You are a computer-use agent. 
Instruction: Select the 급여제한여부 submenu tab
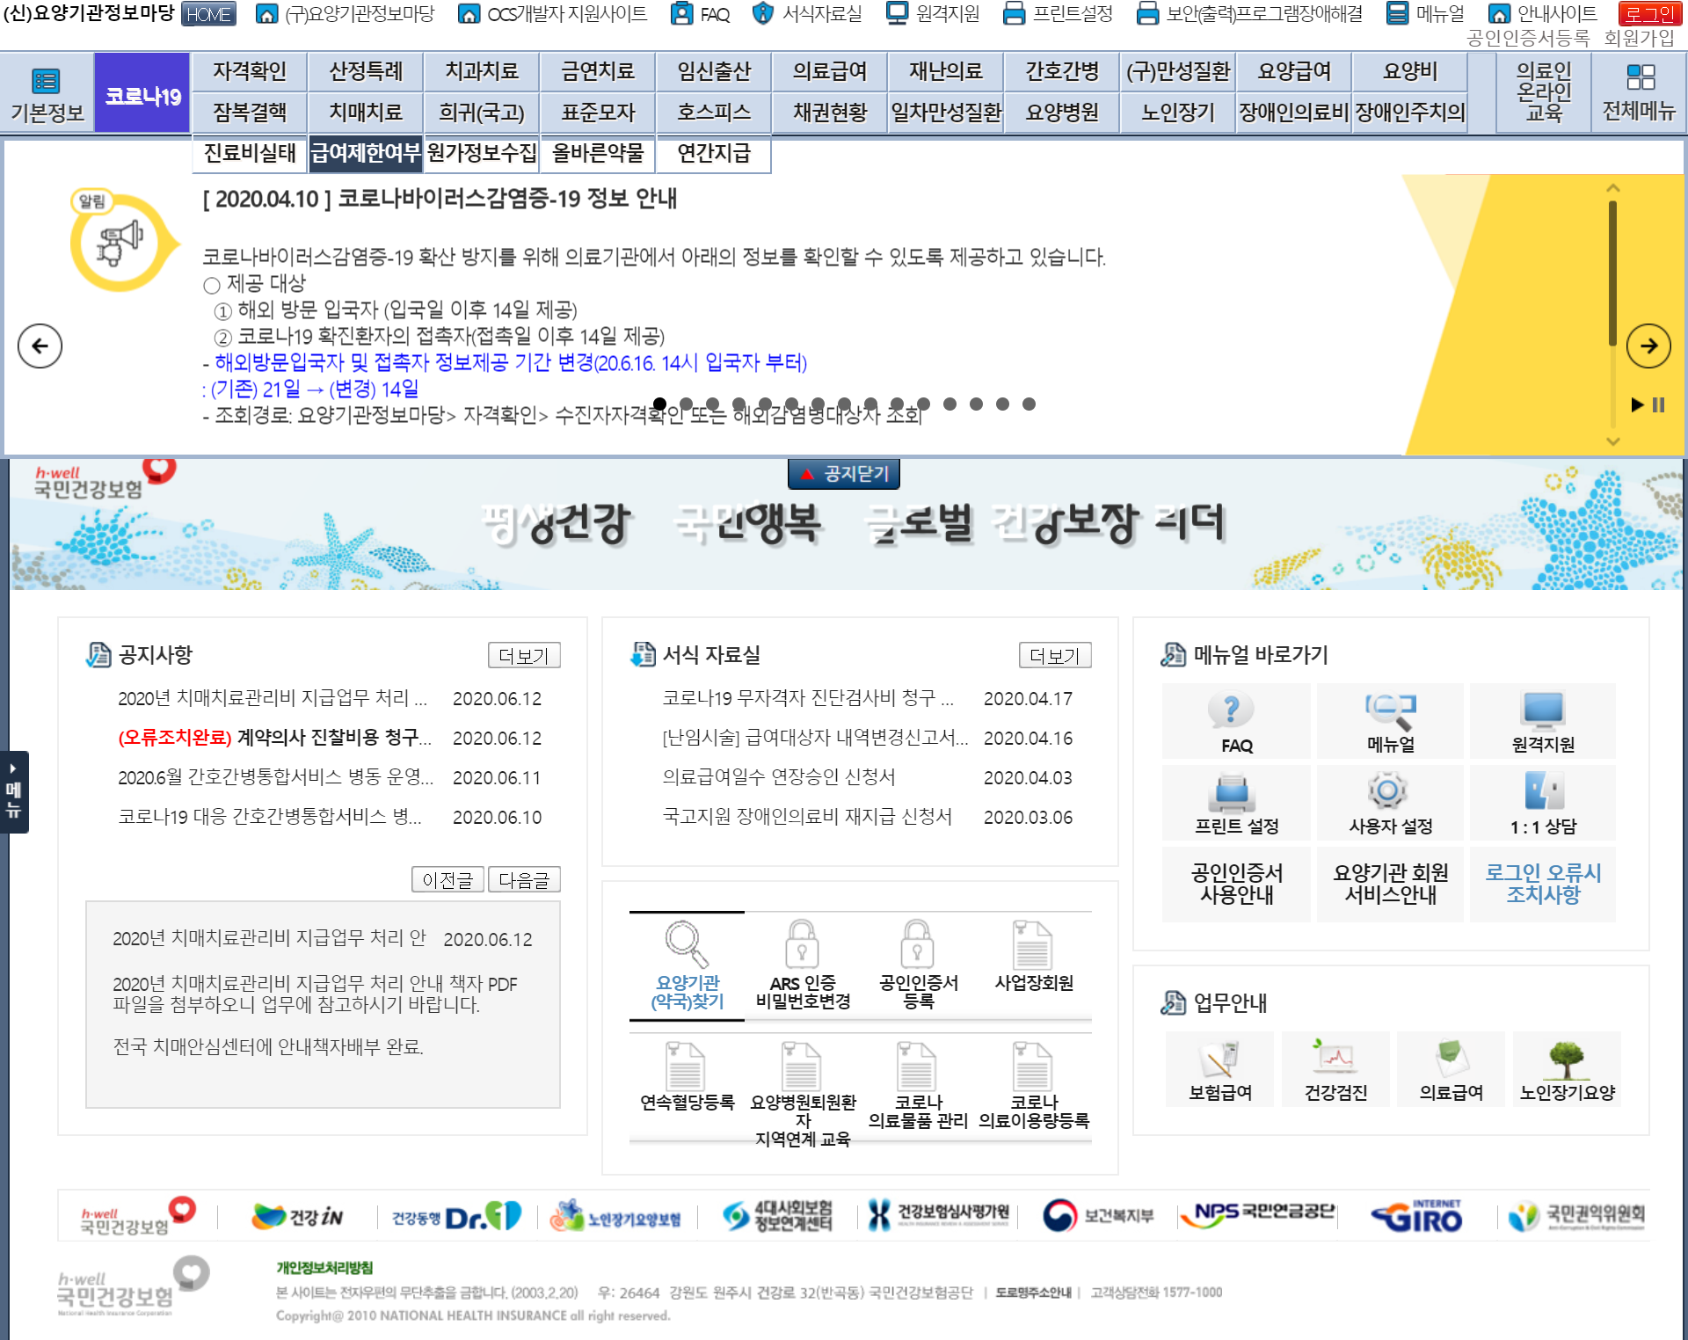click(366, 154)
